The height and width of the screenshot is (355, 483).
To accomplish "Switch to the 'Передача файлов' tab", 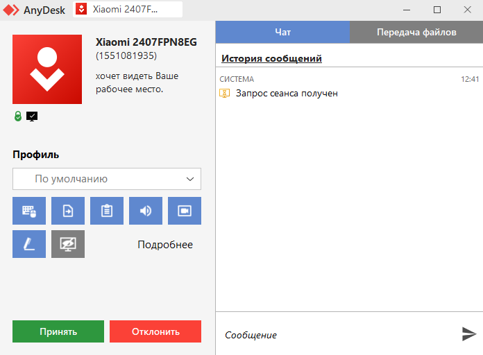I will pos(416,32).
